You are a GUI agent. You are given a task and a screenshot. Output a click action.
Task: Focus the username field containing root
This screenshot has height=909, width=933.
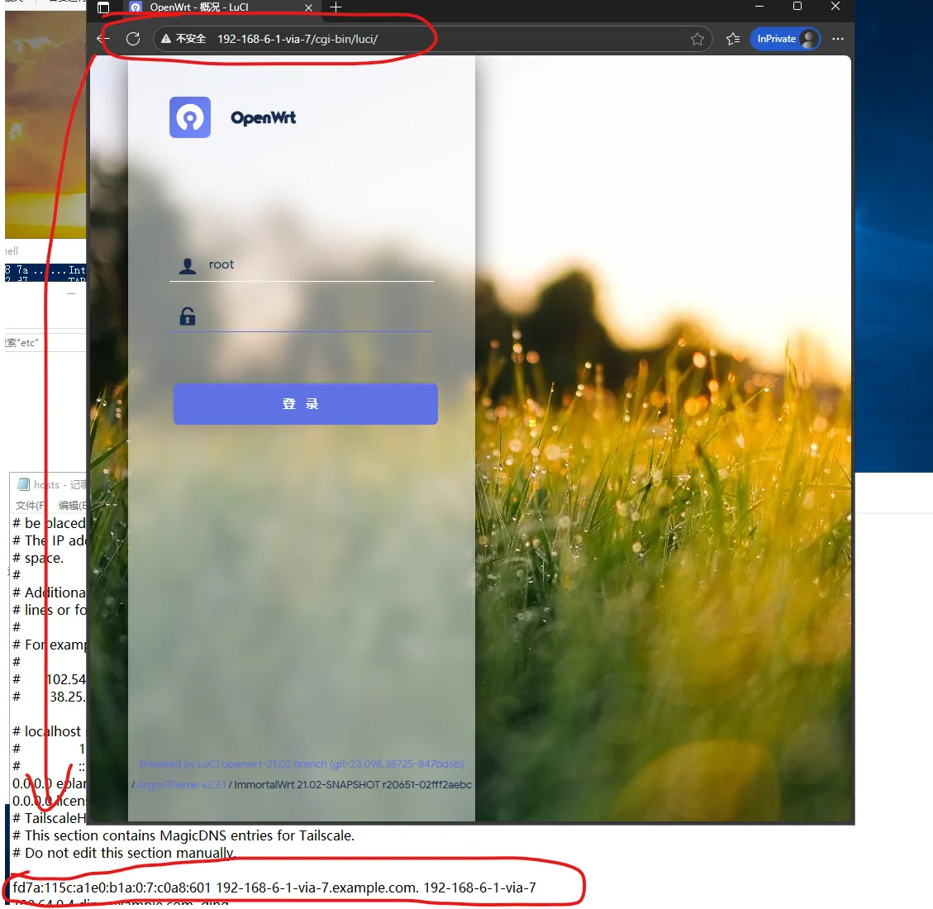tap(318, 265)
